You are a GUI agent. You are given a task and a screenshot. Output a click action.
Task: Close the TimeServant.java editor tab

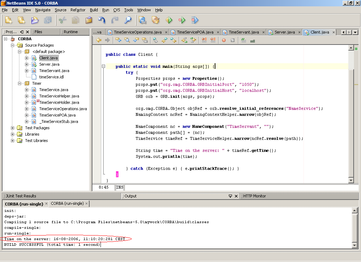[263, 32]
